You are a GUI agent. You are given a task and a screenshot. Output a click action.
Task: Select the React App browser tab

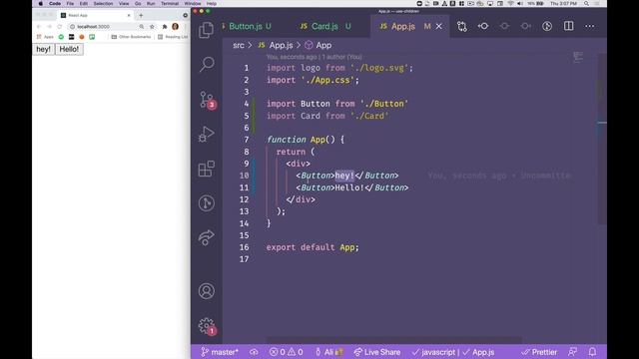(x=95, y=15)
